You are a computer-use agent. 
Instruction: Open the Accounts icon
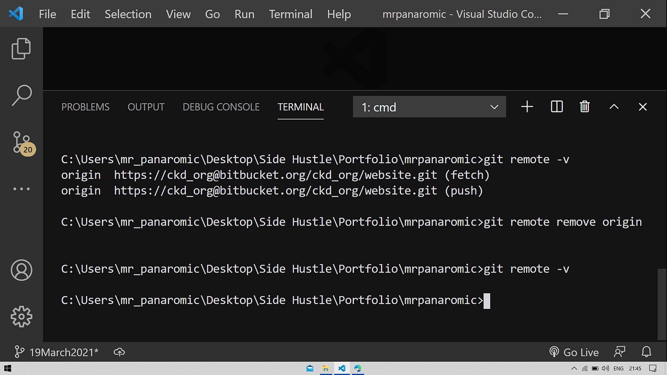coord(21,270)
